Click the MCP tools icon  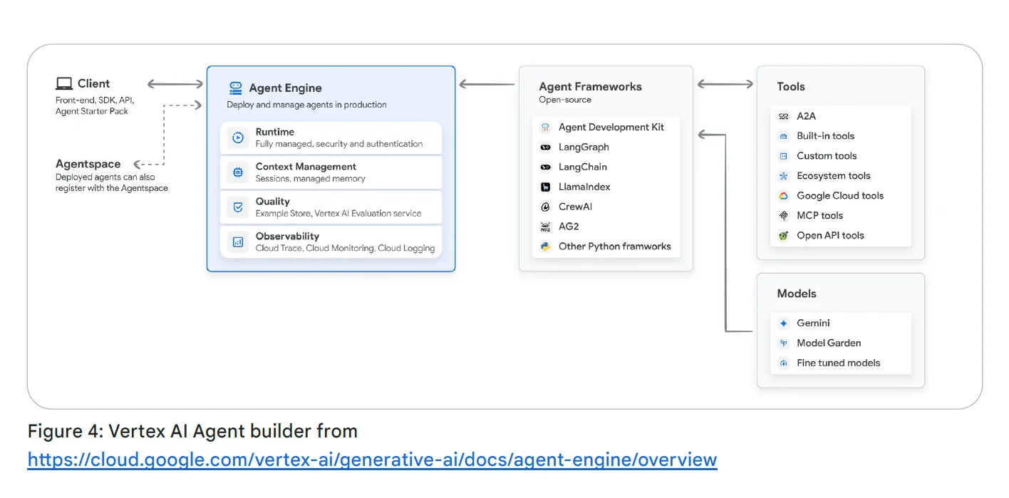click(784, 216)
